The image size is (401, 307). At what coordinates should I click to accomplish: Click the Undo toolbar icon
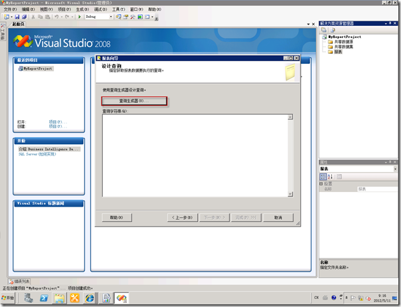point(56,17)
